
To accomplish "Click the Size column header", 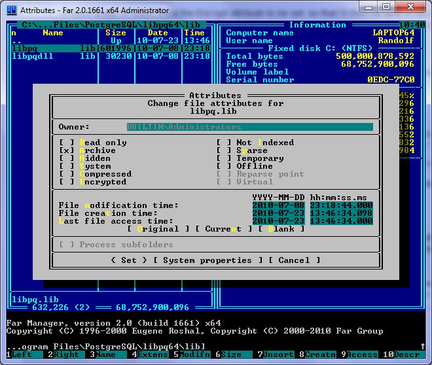I will (x=116, y=33).
